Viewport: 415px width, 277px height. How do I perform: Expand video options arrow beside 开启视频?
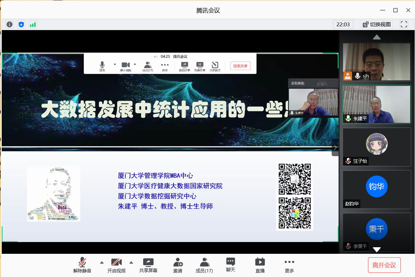(131, 262)
